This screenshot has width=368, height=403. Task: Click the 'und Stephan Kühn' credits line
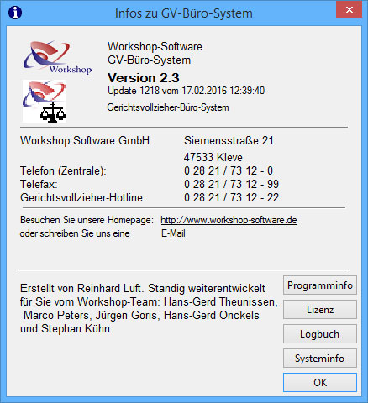pos(65,328)
